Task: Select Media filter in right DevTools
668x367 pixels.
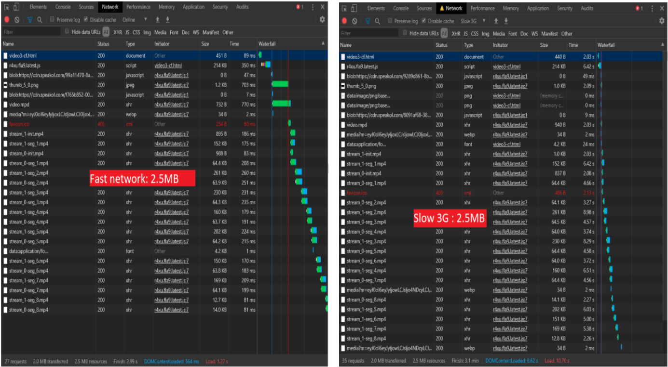Action: point(499,34)
